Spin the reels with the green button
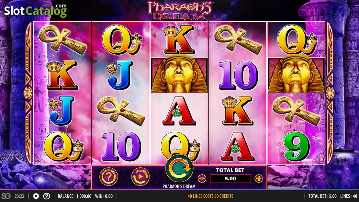The height and width of the screenshot is (202, 359). (179, 168)
